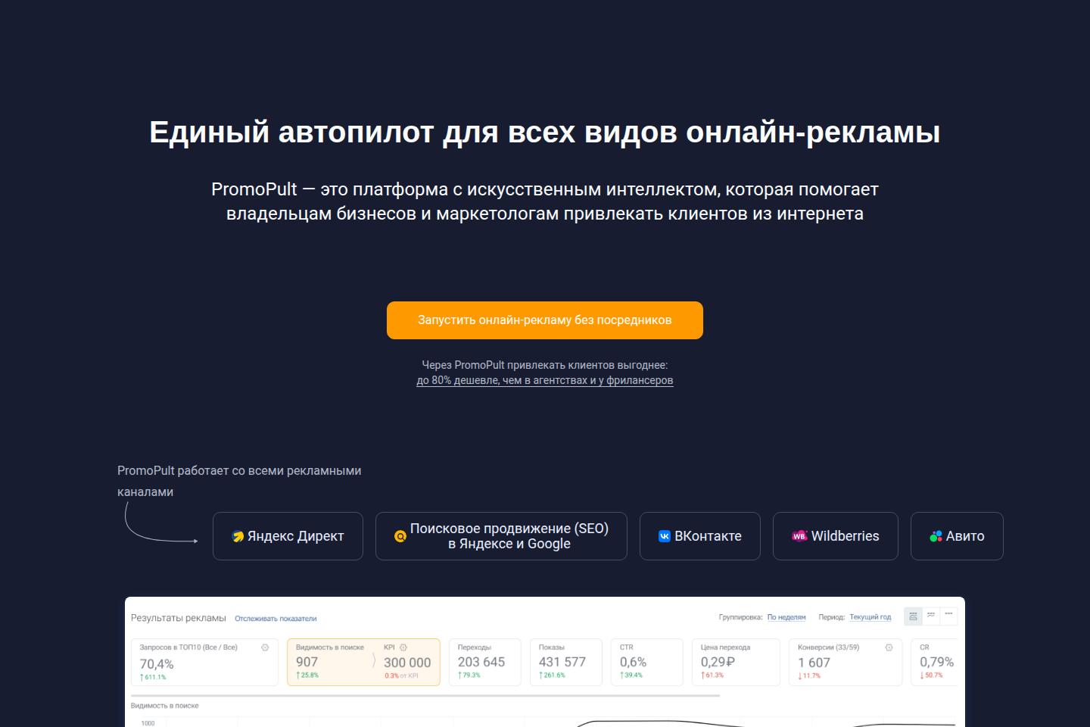Click the horizontal scrollbar under metric cards

(x=425, y=695)
